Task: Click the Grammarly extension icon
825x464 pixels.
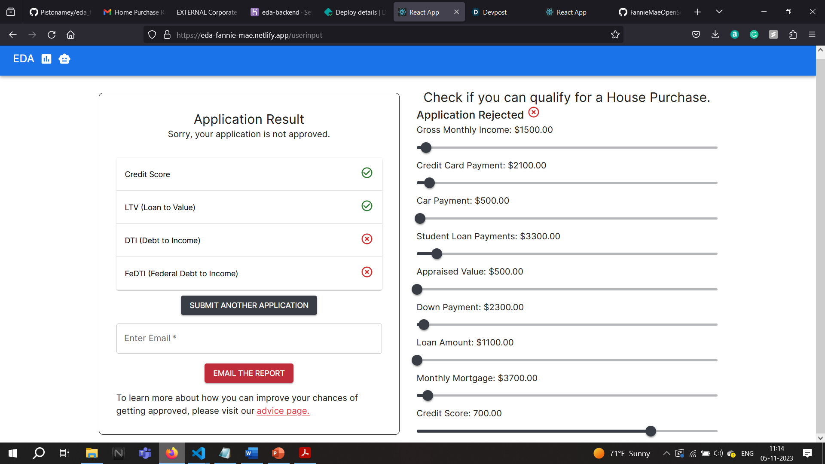Action: click(754, 35)
